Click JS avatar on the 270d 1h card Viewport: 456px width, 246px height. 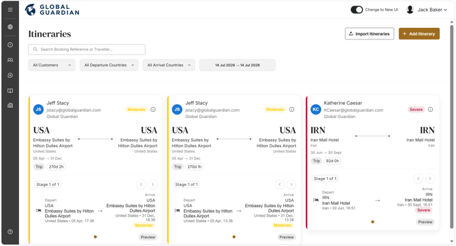point(177,110)
